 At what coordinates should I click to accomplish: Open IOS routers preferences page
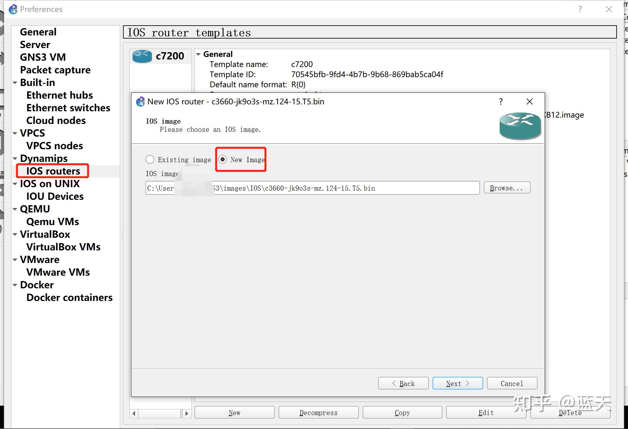point(53,171)
